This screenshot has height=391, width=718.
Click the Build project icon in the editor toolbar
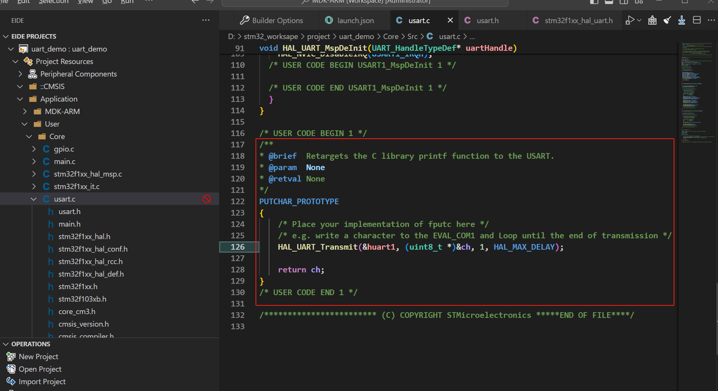652,20
